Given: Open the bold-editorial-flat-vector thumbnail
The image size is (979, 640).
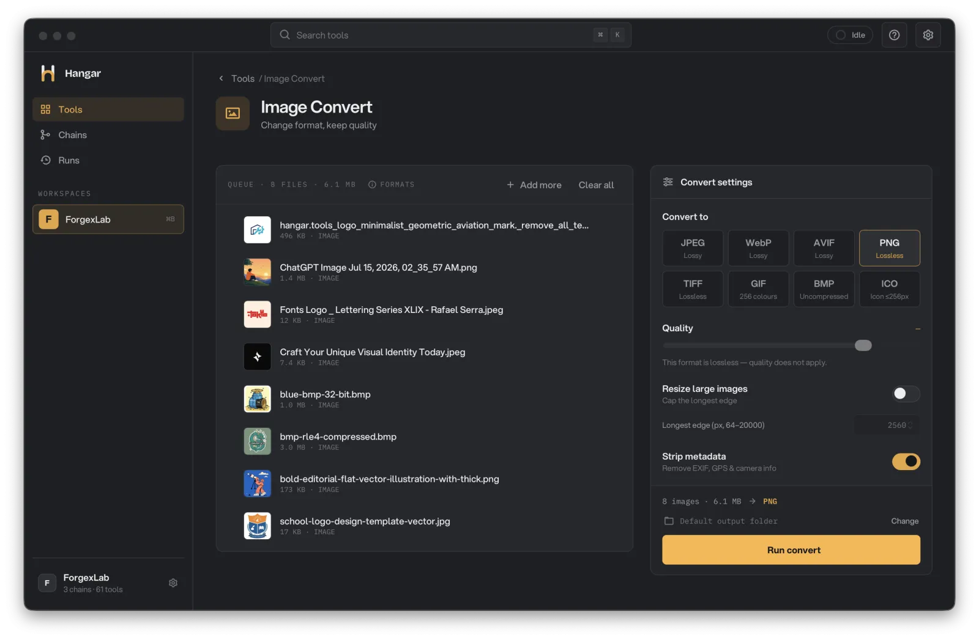Looking at the screenshot, I should [x=258, y=484].
